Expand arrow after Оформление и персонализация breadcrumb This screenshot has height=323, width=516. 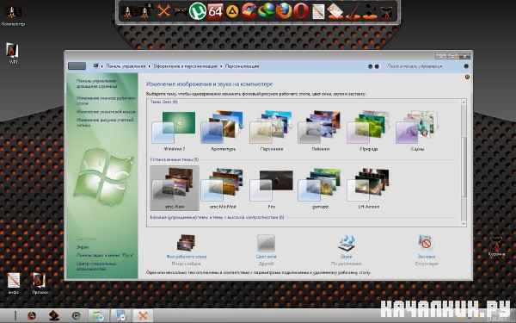click(221, 66)
